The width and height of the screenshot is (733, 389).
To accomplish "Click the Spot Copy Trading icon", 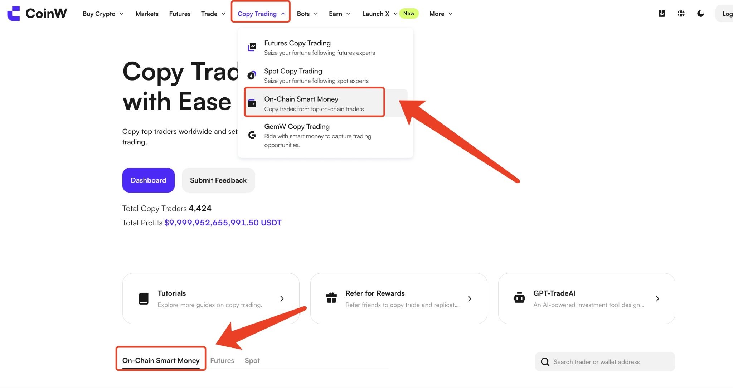I will click(x=252, y=75).
